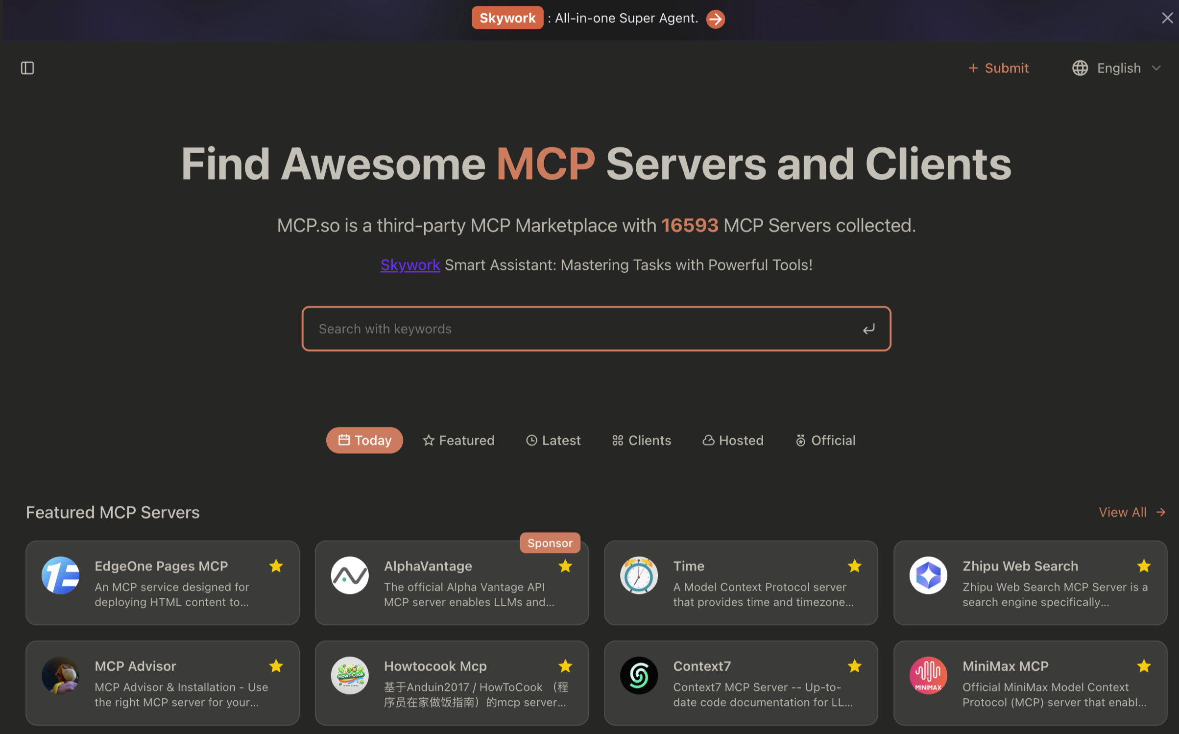
Task: Switch to the Featured tab
Action: pos(458,440)
